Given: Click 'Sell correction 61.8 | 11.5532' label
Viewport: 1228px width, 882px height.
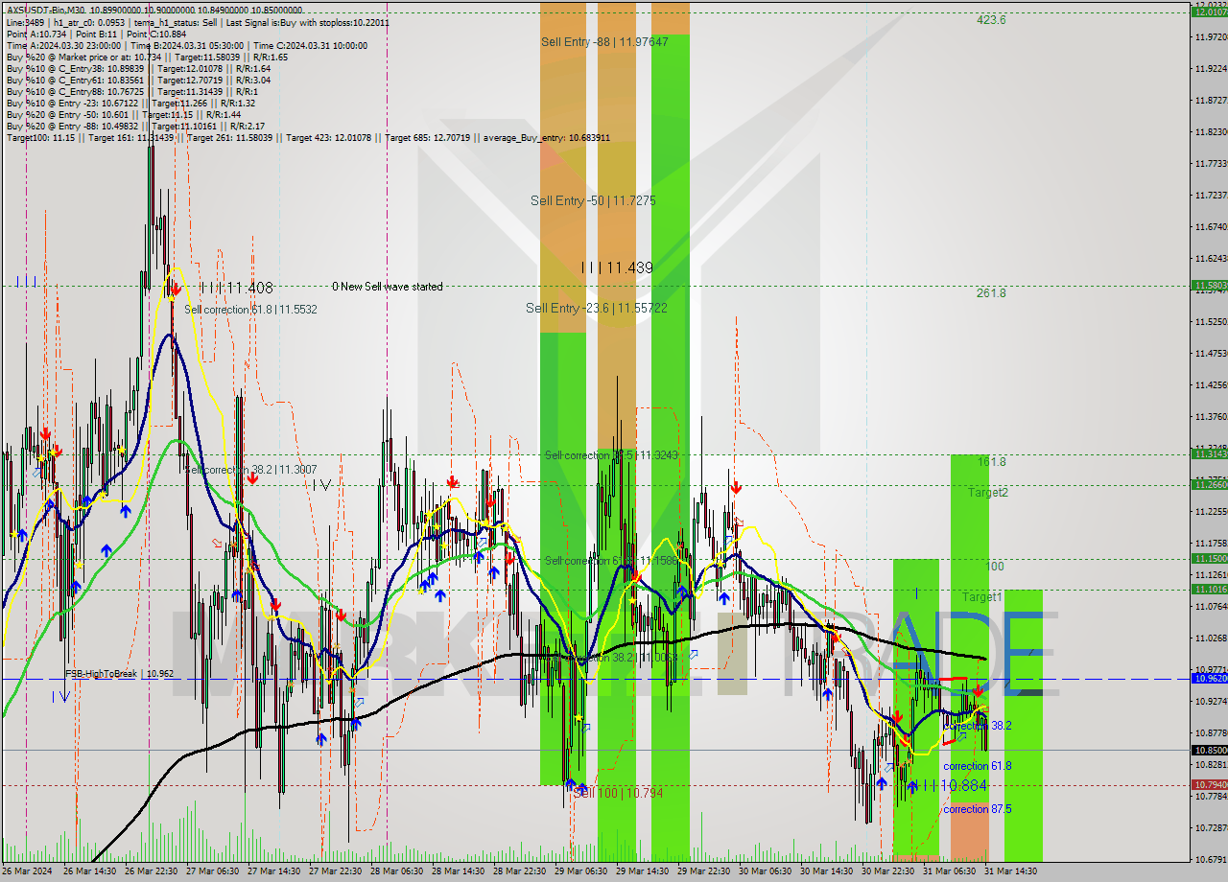Looking at the screenshot, I should pos(250,310).
